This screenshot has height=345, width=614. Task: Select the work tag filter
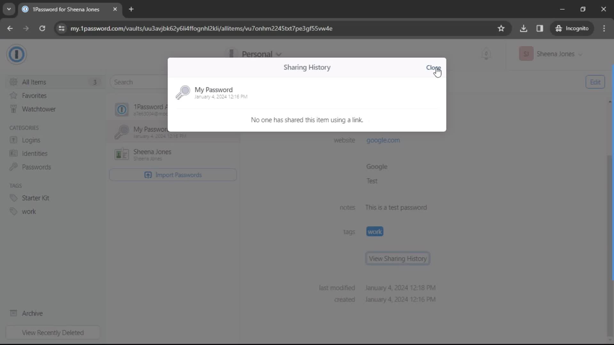(x=29, y=211)
